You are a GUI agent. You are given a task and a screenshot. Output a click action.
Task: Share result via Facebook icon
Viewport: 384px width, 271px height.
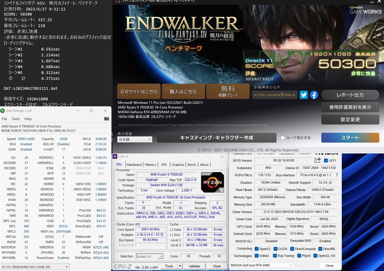click(x=314, y=95)
